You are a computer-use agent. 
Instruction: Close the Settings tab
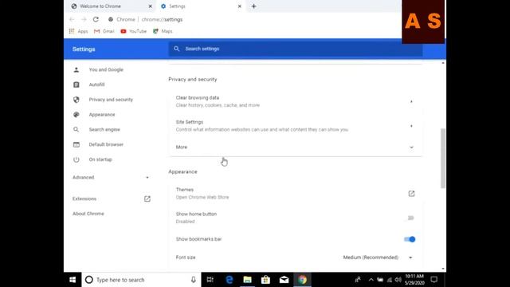coord(239,6)
